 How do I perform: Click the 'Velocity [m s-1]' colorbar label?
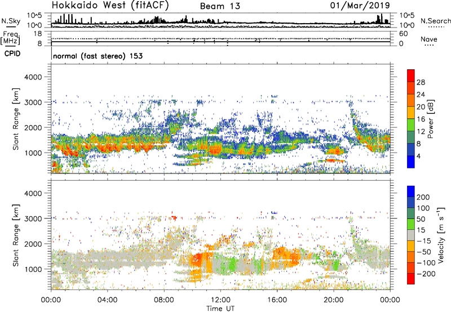[441, 235]
